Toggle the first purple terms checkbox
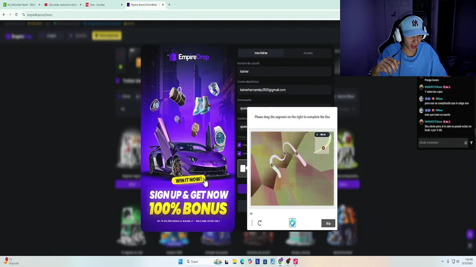 239,145
